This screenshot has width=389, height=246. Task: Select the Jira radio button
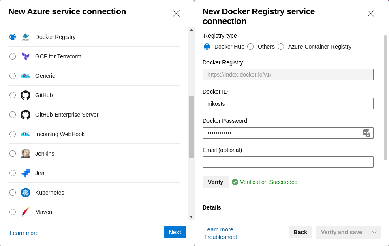[13, 173]
